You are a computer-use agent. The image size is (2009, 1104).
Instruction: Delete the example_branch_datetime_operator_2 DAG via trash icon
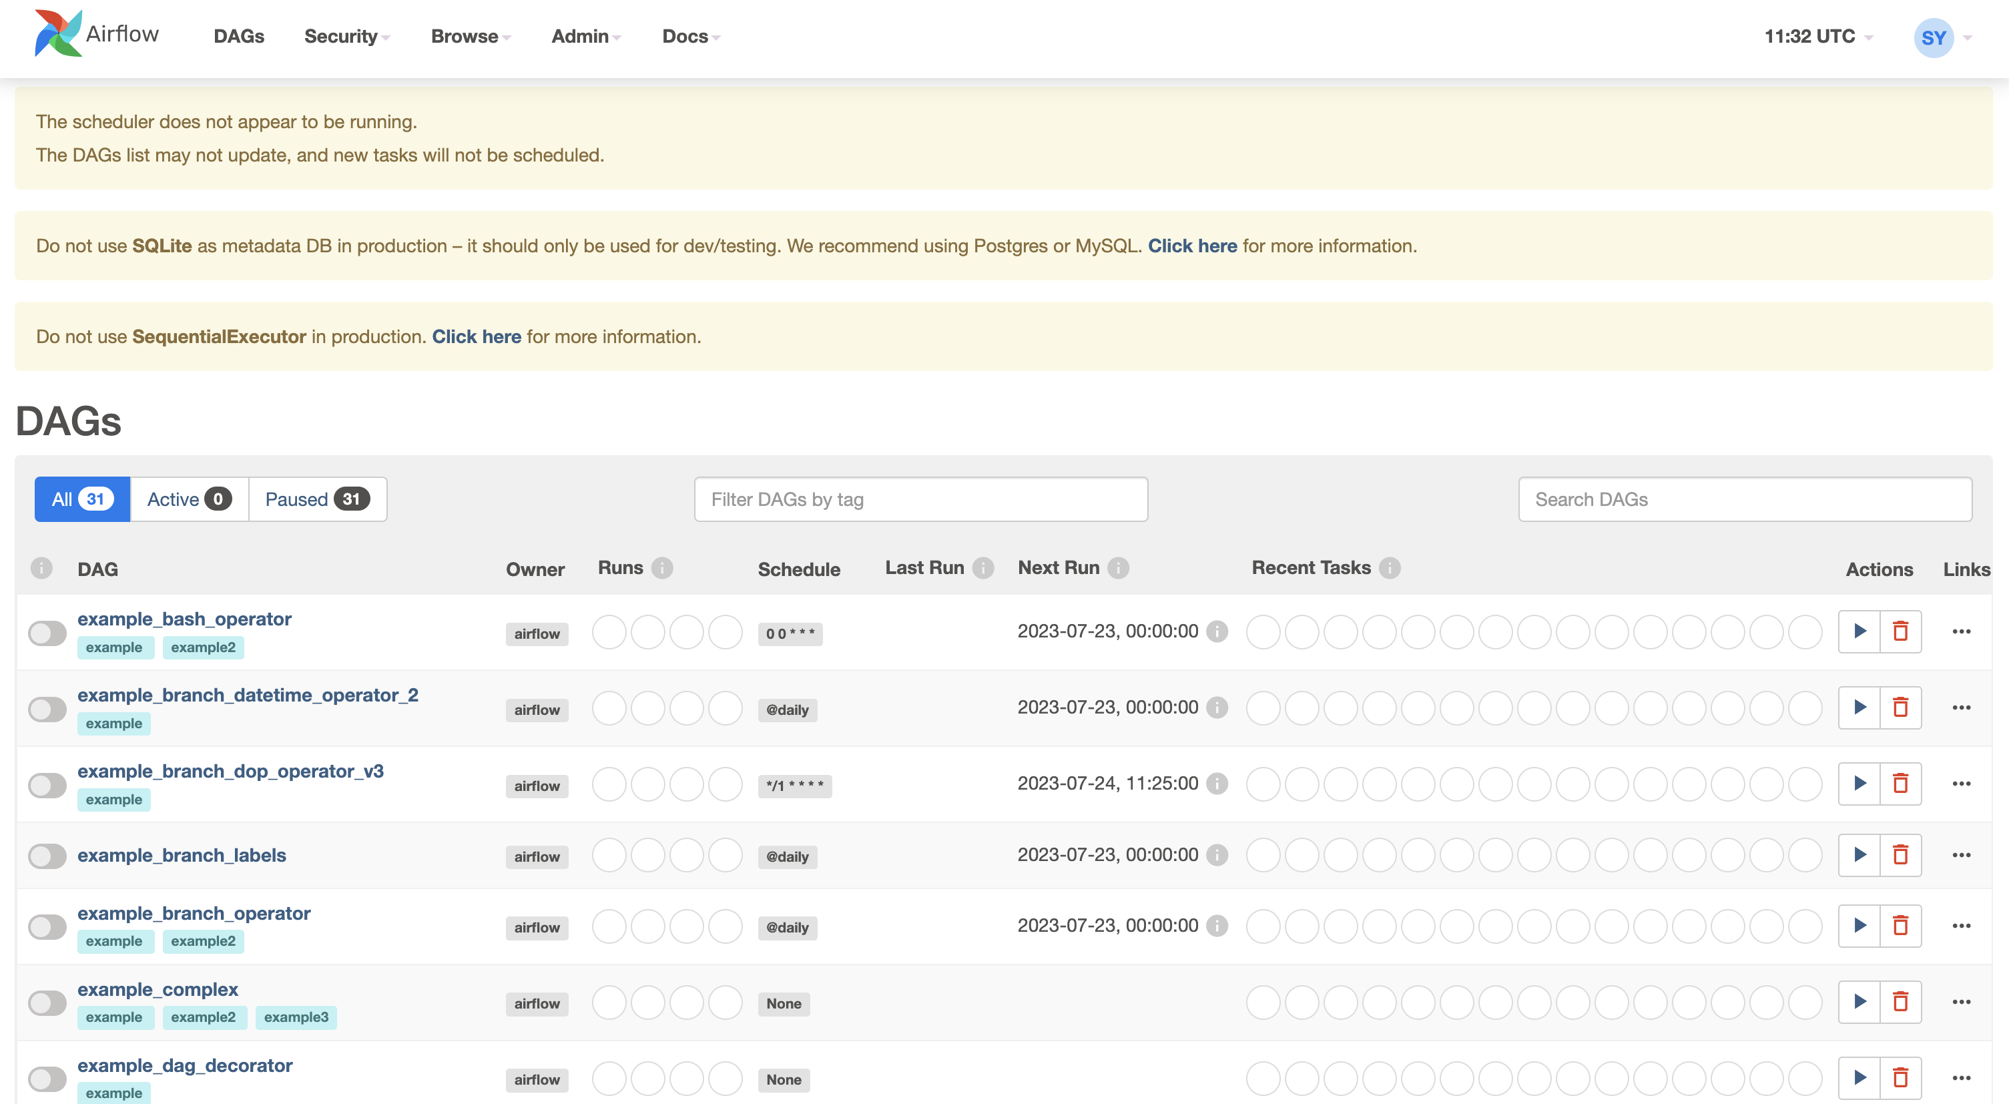1901,707
